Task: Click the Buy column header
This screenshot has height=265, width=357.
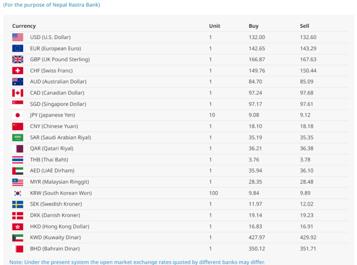Action: click(253, 26)
